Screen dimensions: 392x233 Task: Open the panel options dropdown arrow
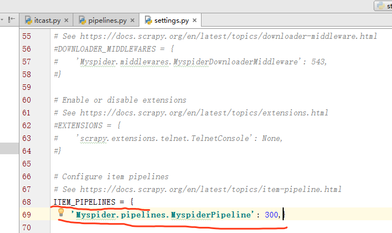pyautogui.click(x=2, y=19)
